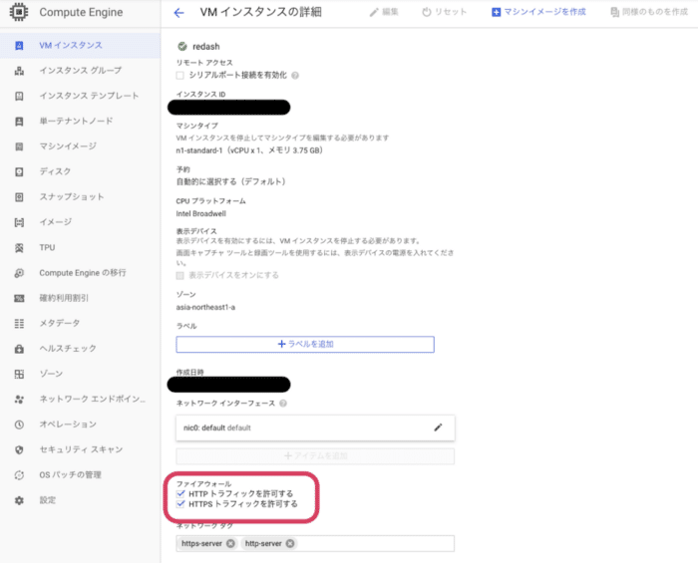698x563 pixels.
Task: Open VM インスタンス menu item
Action: (x=80, y=46)
